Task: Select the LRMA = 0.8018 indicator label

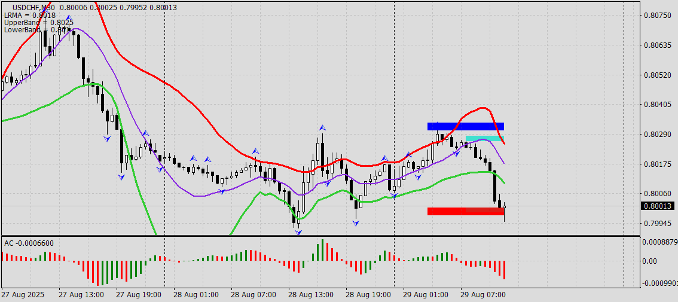Action: coord(30,15)
